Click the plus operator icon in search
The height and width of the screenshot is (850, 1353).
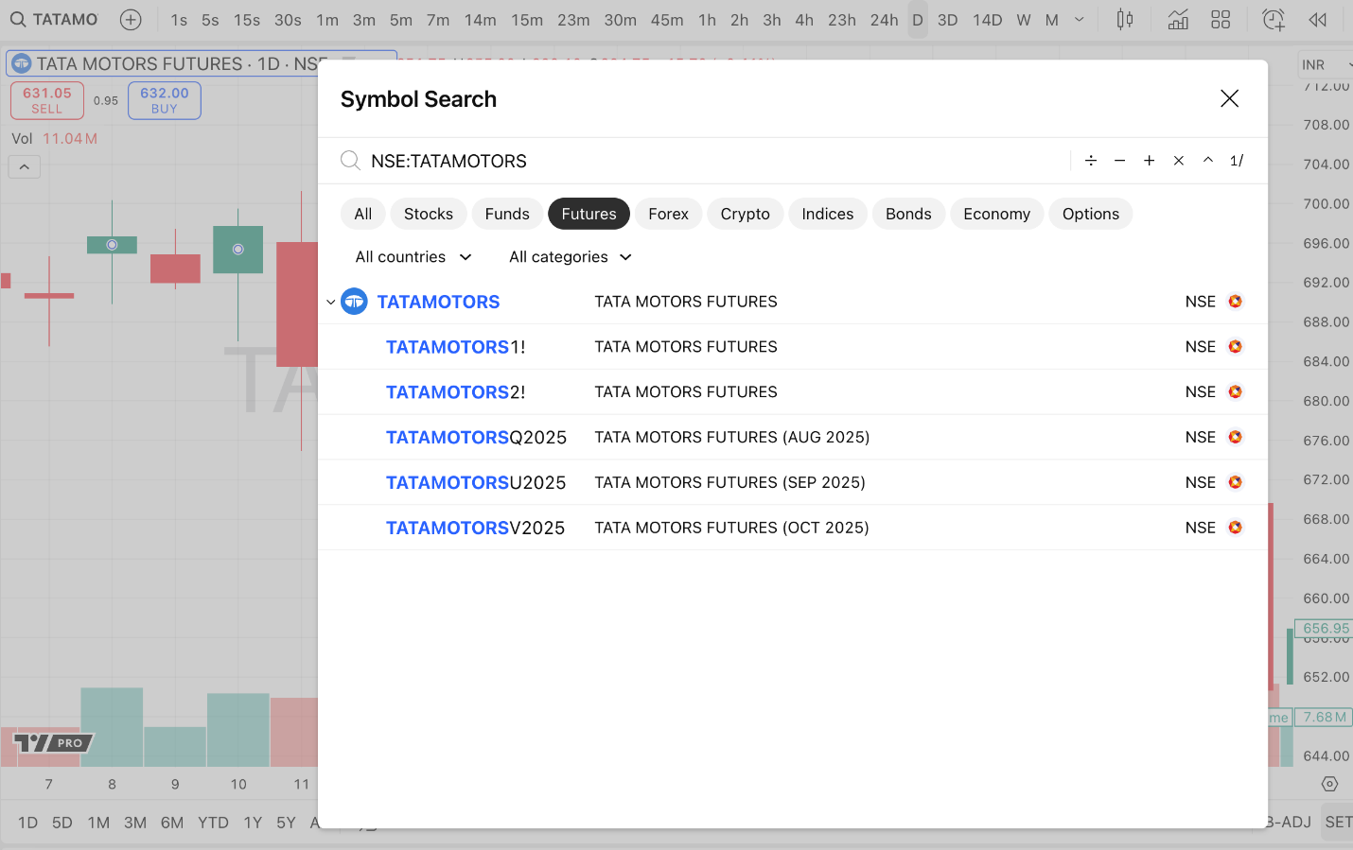click(1150, 161)
